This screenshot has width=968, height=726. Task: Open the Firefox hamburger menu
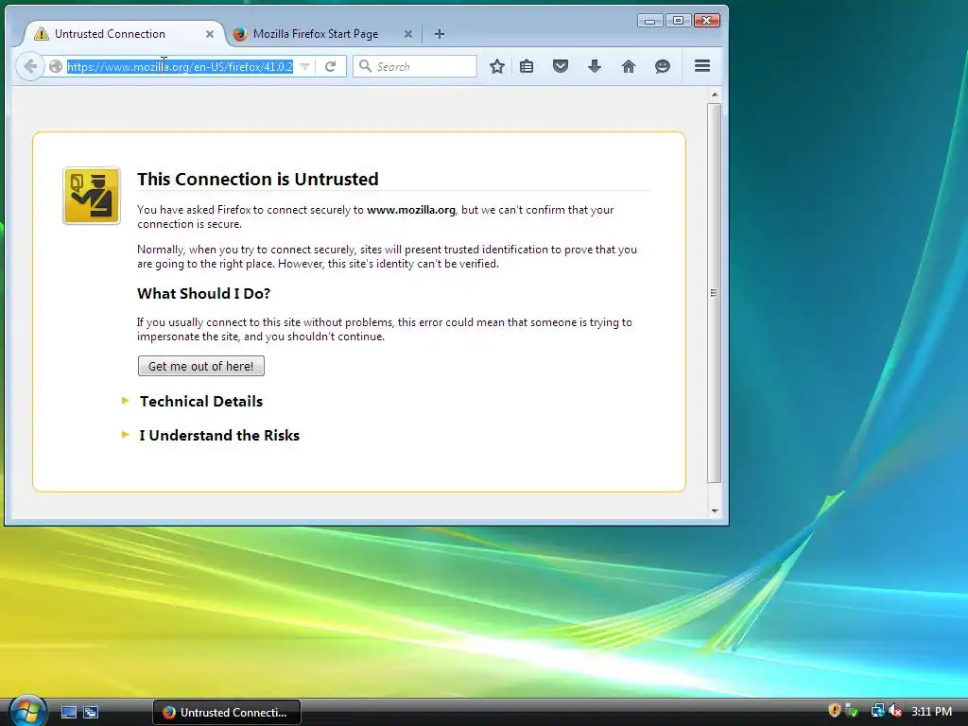pyautogui.click(x=702, y=65)
